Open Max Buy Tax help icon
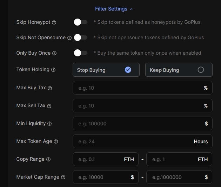Image resolution: width=221 pixels, height=187 pixels. 50,88
